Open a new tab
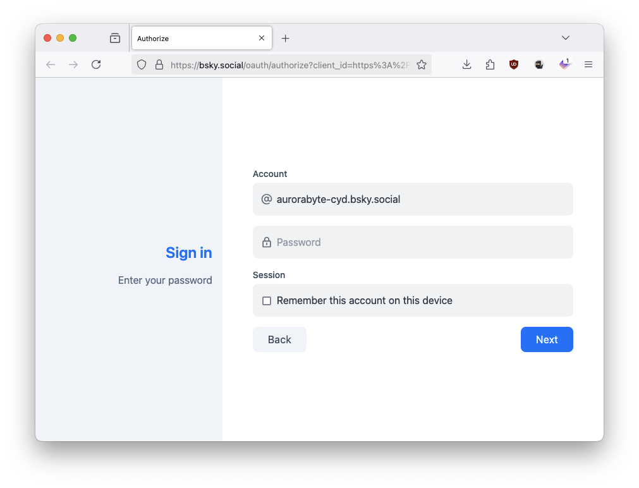 (286, 39)
